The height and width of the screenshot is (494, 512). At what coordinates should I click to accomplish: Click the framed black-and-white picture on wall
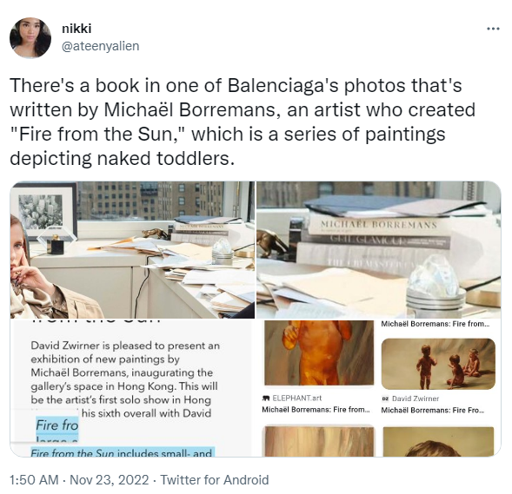(x=42, y=211)
